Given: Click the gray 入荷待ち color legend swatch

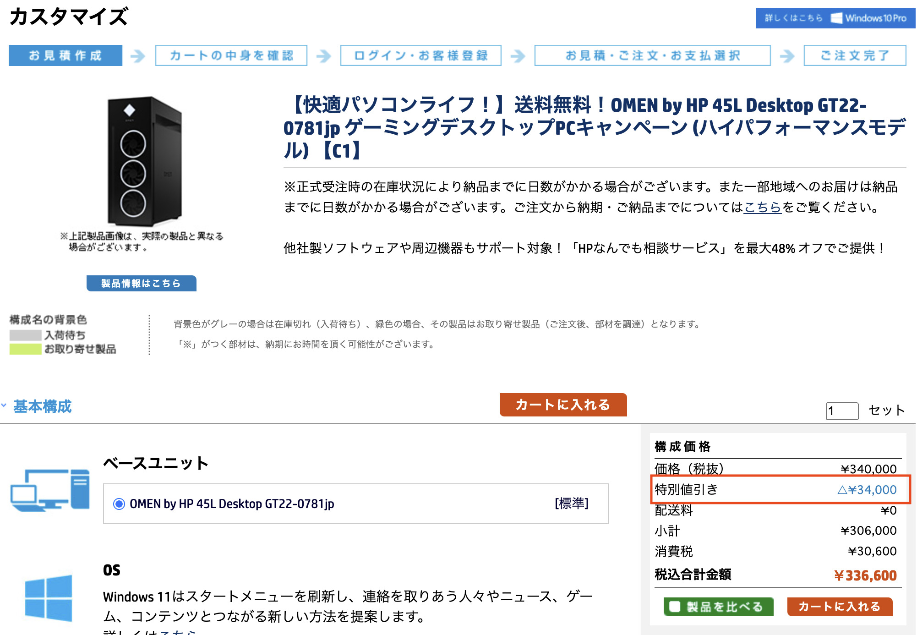Looking at the screenshot, I should 26,335.
